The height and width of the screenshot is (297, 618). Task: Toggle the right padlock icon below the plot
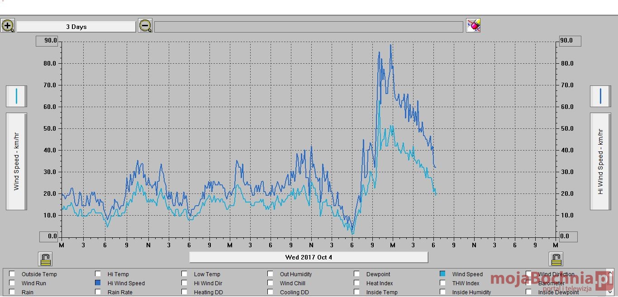(x=556, y=259)
